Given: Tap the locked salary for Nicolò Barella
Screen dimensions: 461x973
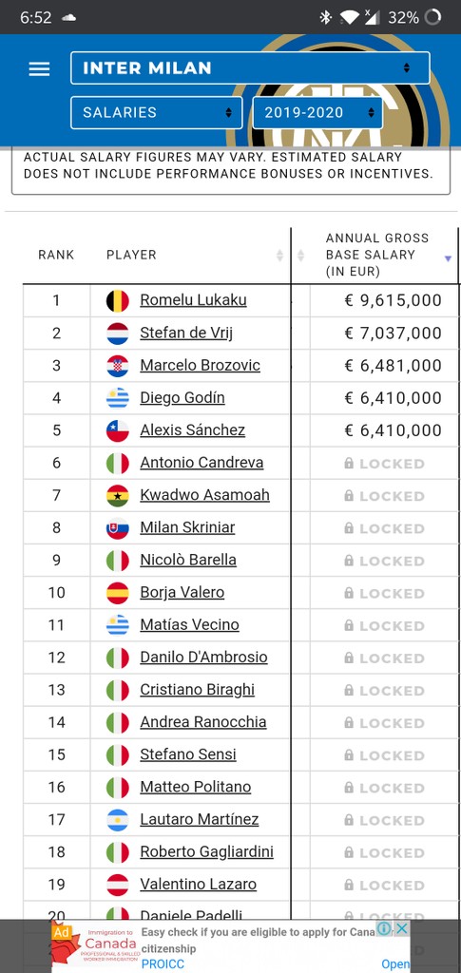Looking at the screenshot, I should click(x=384, y=561).
